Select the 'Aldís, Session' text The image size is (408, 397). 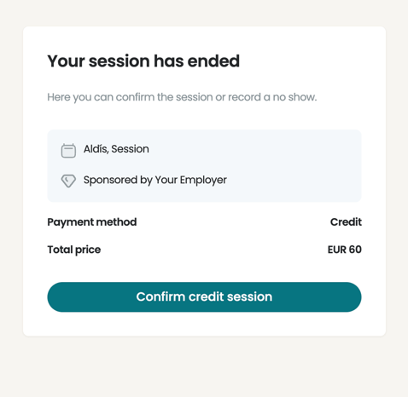pyautogui.click(x=116, y=149)
